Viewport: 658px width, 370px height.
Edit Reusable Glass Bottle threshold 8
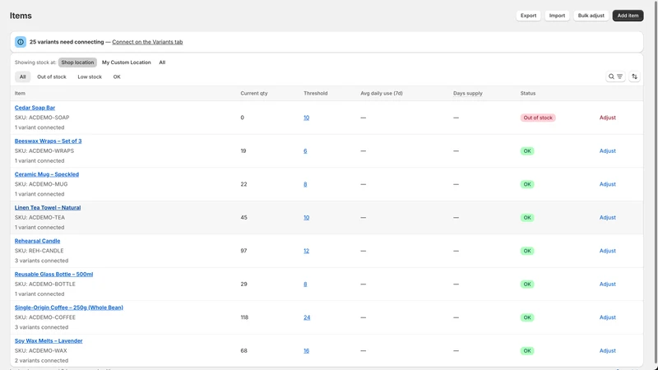(x=305, y=284)
